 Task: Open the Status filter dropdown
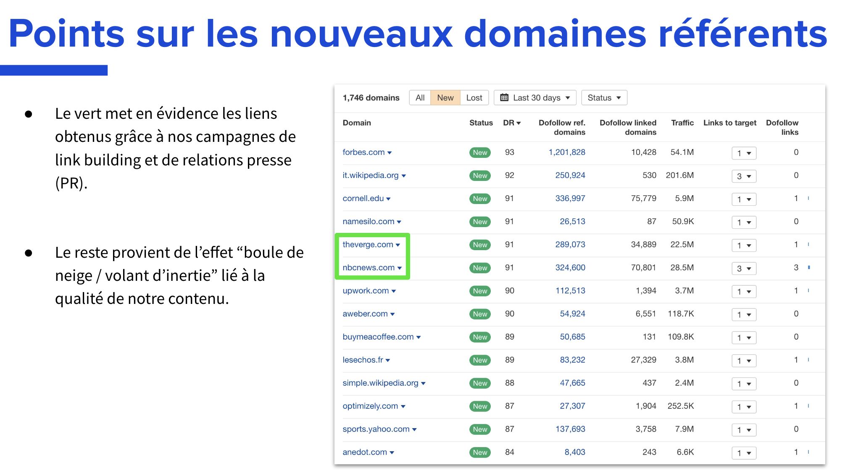click(604, 97)
